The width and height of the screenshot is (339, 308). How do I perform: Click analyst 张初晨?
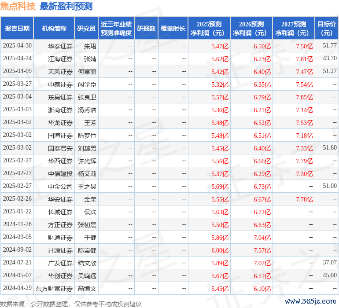pyautogui.click(x=87, y=225)
